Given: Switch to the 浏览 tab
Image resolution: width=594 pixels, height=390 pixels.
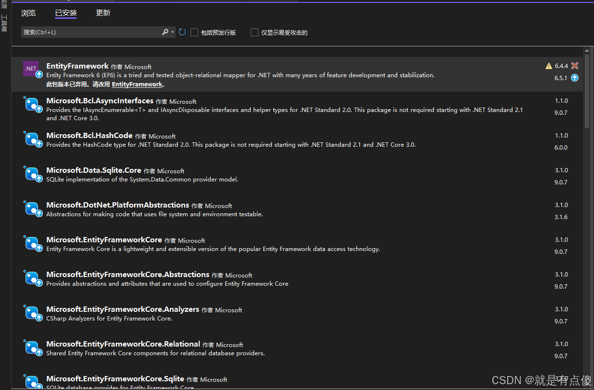Looking at the screenshot, I should (x=28, y=13).
